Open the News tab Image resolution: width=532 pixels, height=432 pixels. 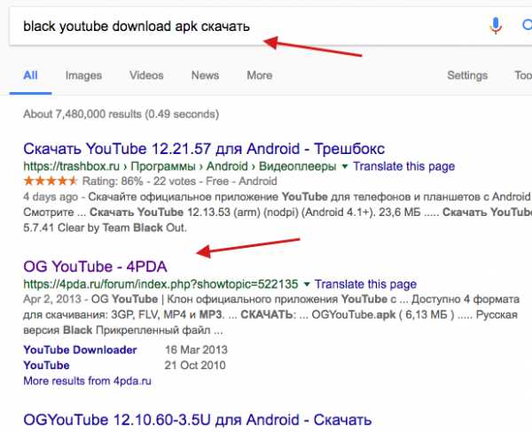(x=205, y=75)
